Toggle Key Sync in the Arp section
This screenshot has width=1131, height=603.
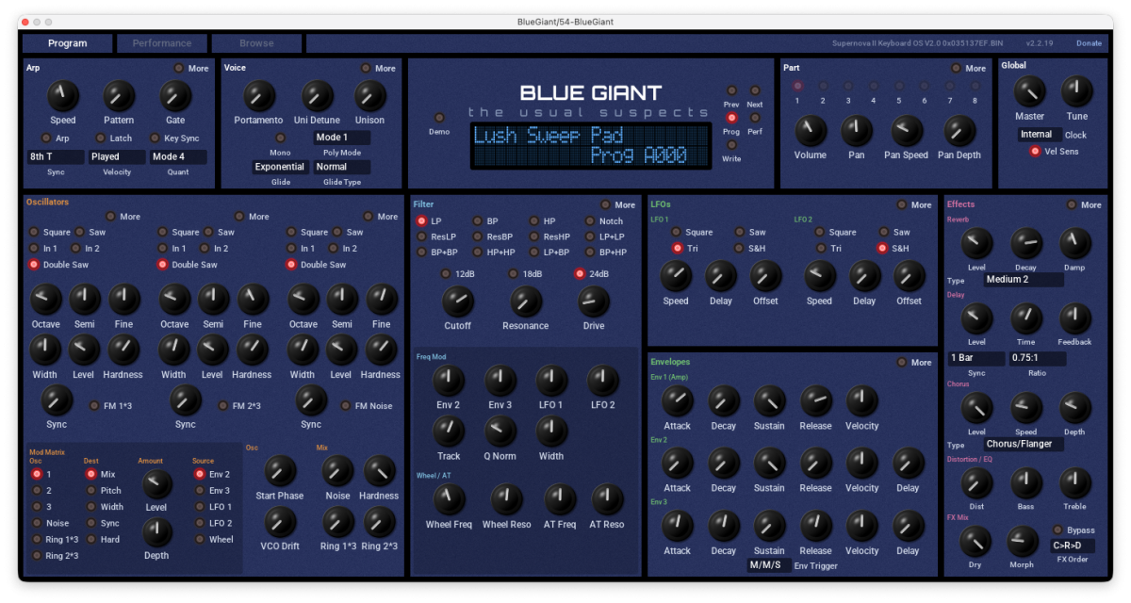(x=156, y=139)
